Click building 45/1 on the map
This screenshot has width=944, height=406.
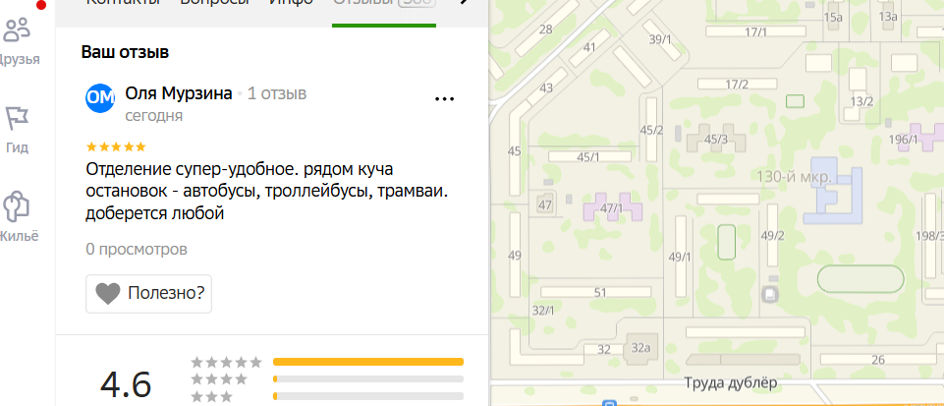pyautogui.click(x=589, y=156)
